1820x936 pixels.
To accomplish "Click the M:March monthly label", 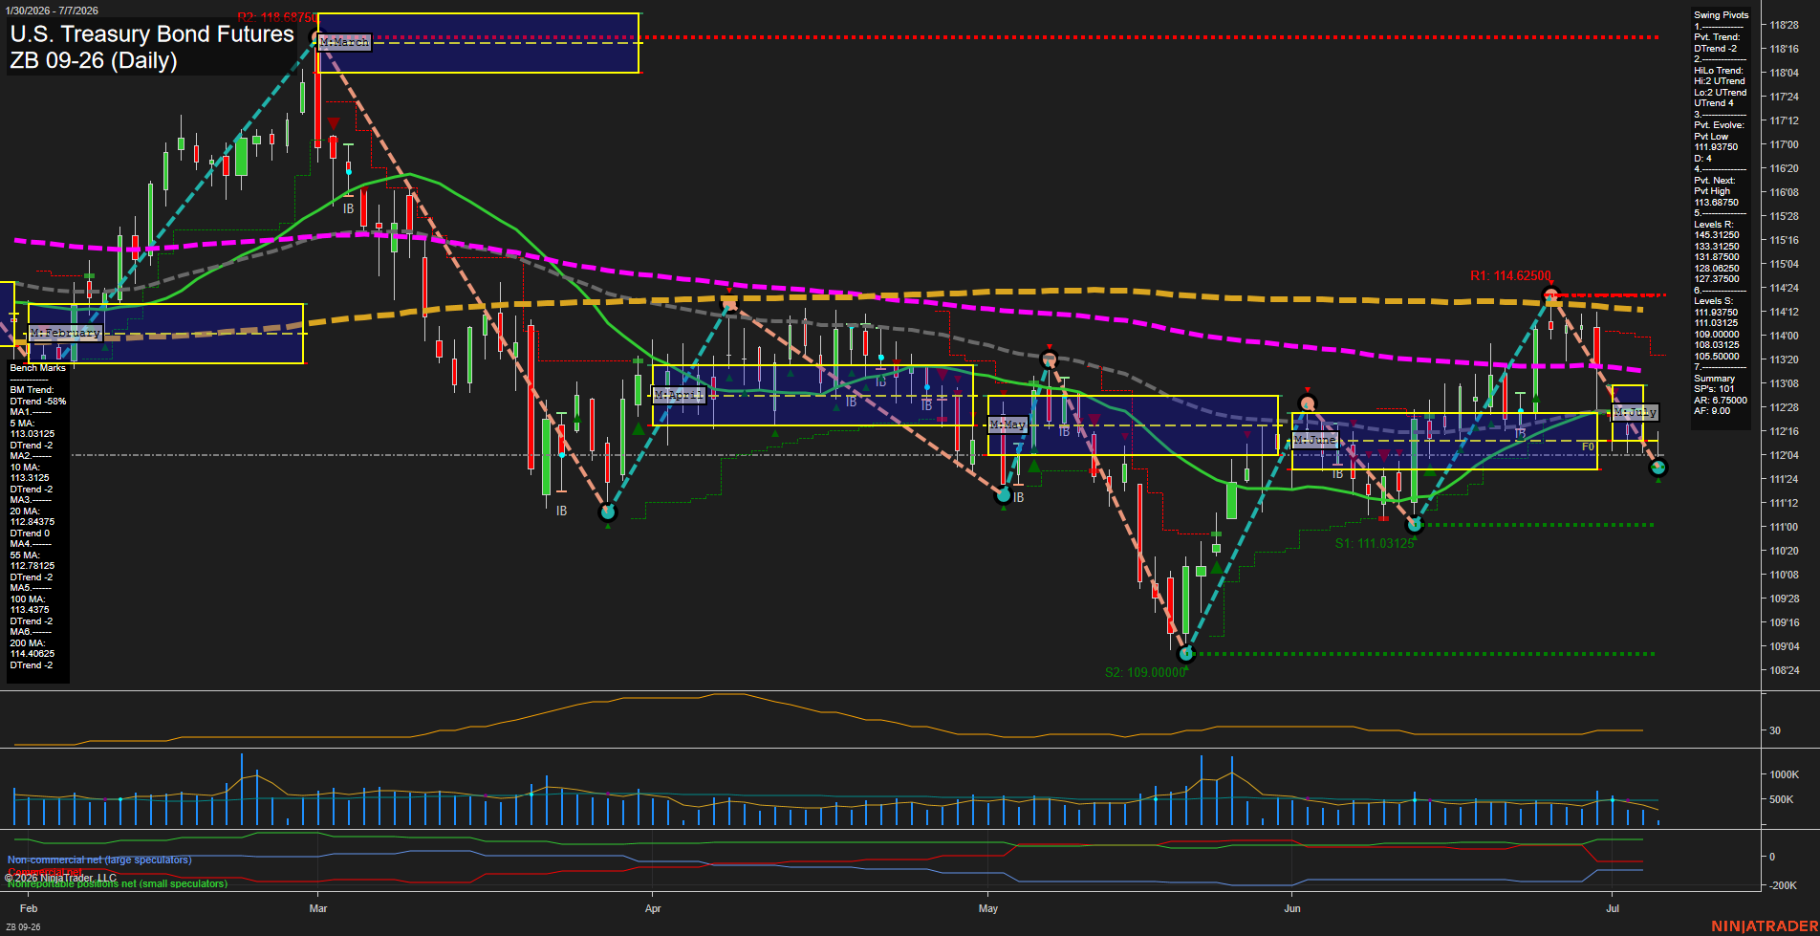I will pos(344,42).
